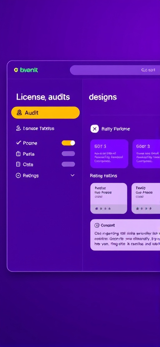Open the first 60T S purple card
The width and height of the screenshot is (160, 347).
coord(109,154)
